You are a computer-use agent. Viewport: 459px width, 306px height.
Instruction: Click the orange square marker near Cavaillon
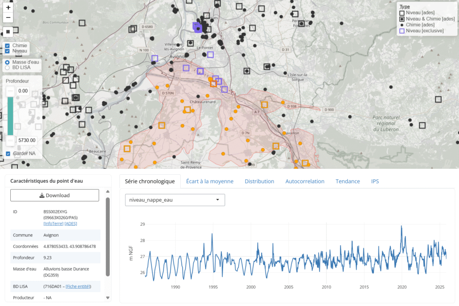point(276,146)
